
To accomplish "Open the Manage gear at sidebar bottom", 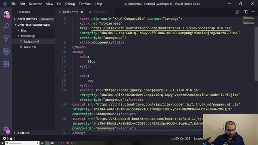I will pyautogui.click(x=6, y=130).
